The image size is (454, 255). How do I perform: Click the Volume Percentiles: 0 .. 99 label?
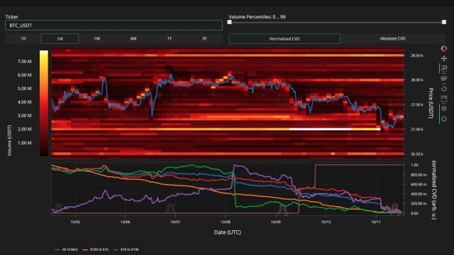click(x=257, y=17)
